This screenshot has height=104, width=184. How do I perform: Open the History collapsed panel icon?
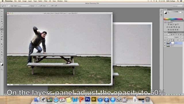coord(161,11)
